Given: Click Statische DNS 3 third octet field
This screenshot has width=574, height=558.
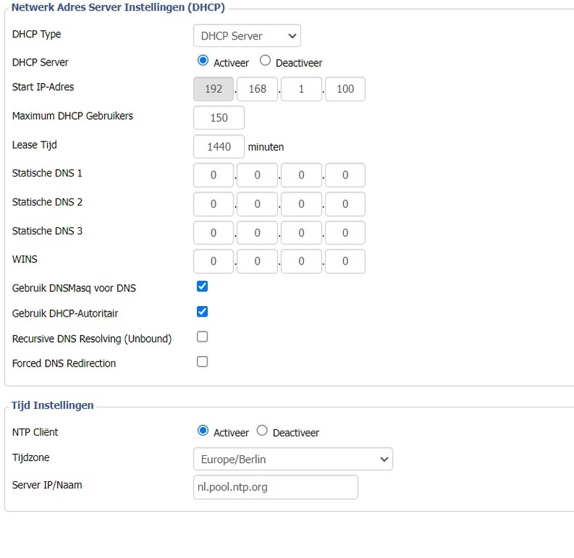Looking at the screenshot, I should tap(301, 233).
